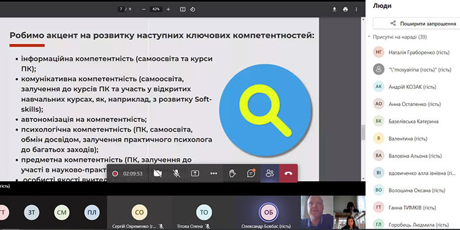Image resolution: width=460 pixels, height=230 pixels.
Task: Print the PDF document
Action: 345,9
